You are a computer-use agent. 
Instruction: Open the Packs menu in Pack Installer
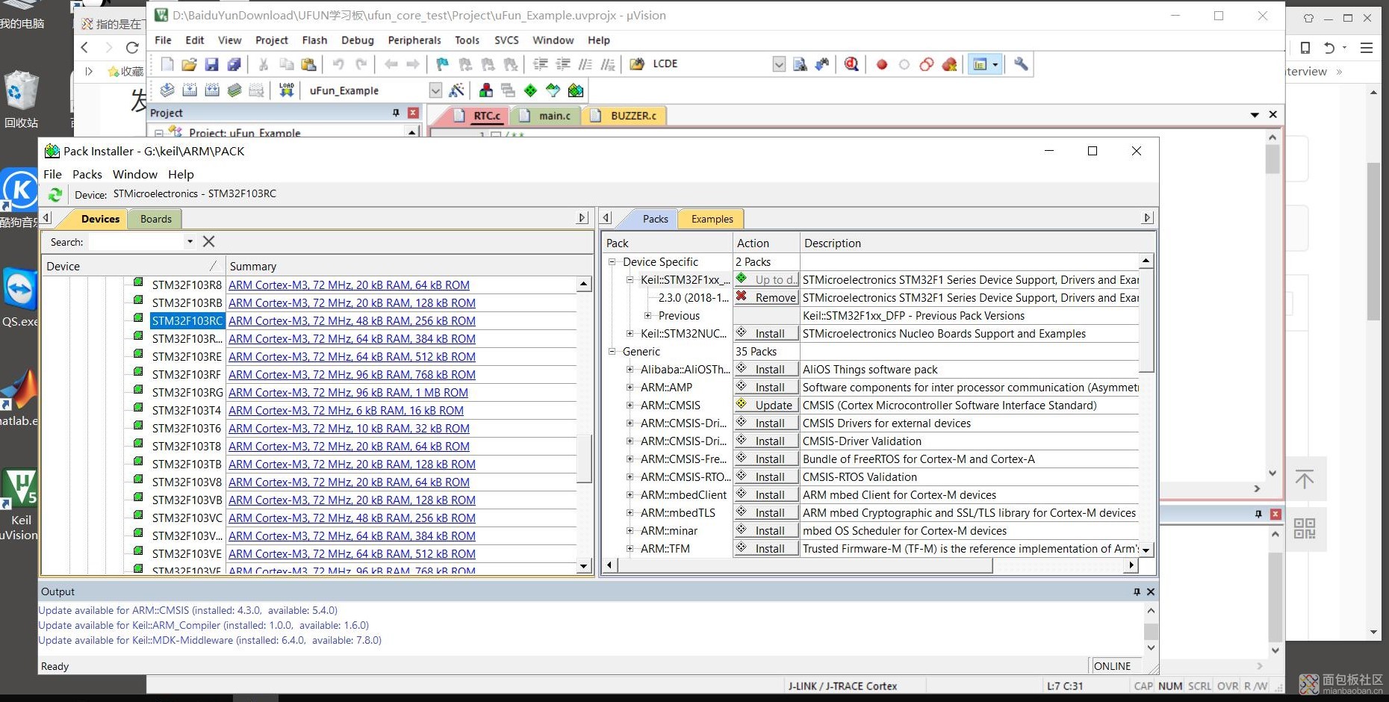[87, 174]
